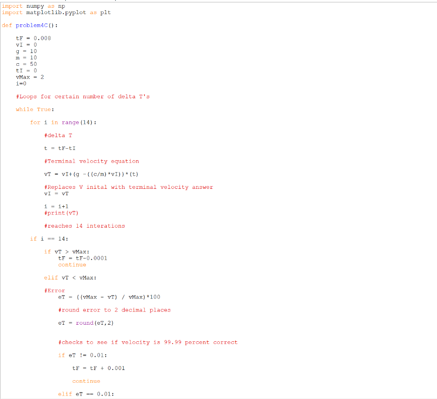The height and width of the screenshot is (399, 437).
Task: Click the tF = 0.008 assignment
Action: click(32, 38)
